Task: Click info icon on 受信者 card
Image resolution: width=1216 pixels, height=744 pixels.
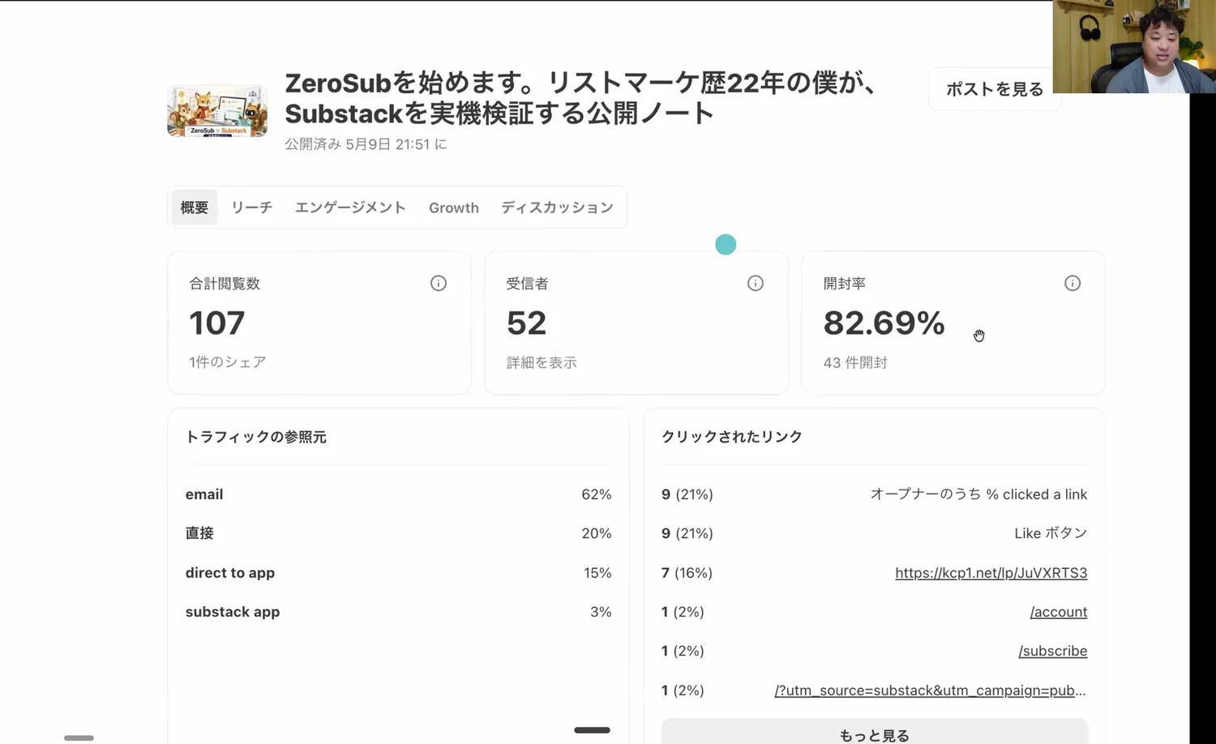Action: pyautogui.click(x=756, y=283)
